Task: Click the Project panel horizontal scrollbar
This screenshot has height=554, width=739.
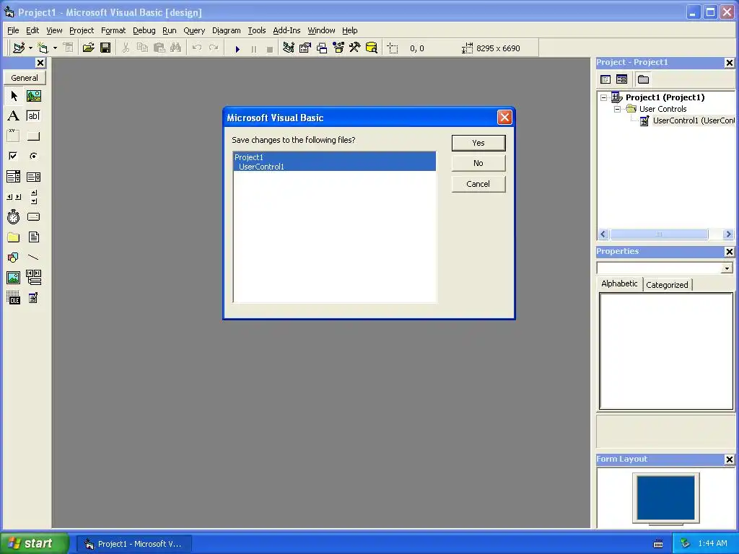Action: click(x=666, y=234)
